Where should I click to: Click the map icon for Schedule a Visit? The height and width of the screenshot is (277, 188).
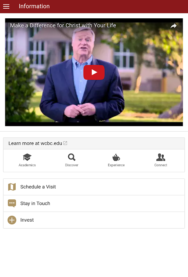pos(12,187)
